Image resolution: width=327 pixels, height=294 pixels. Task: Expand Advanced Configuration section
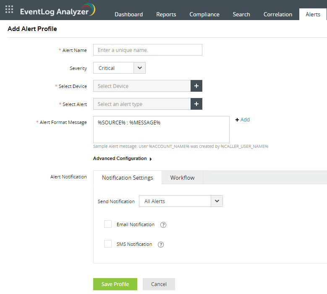(123, 159)
